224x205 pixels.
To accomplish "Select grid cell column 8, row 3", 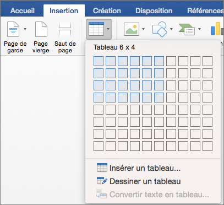I will pos(183,85).
